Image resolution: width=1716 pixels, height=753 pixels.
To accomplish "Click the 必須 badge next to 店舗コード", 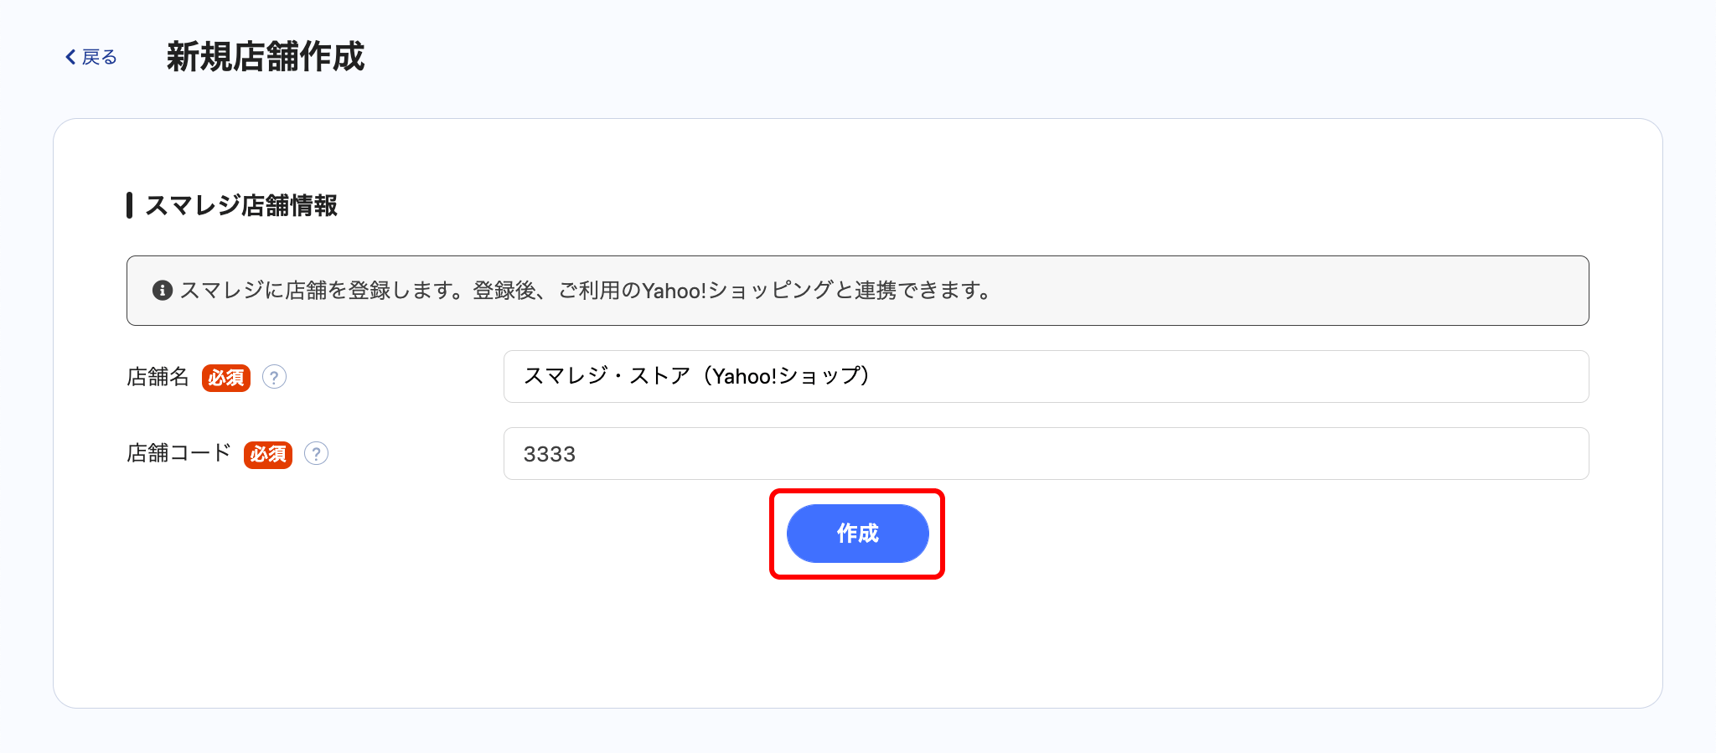I will 268,454.
